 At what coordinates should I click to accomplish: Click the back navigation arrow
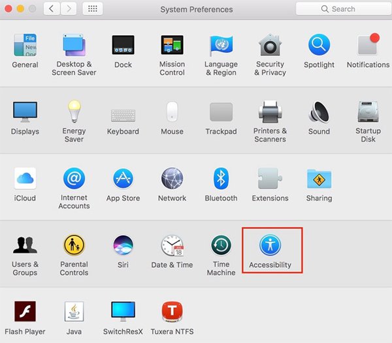click(x=52, y=9)
